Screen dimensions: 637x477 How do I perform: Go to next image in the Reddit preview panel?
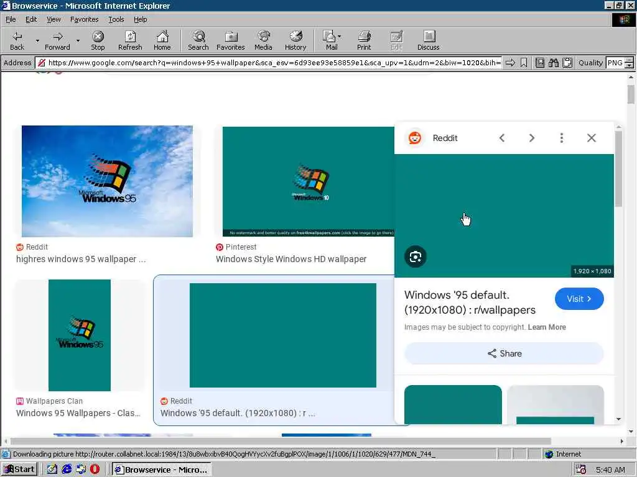[x=532, y=138]
